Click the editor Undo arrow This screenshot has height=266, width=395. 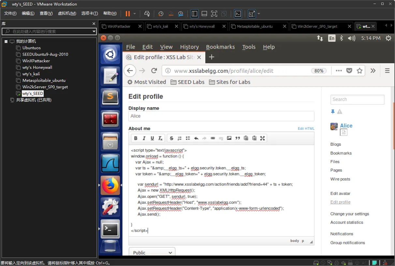[x=196, y=138]
